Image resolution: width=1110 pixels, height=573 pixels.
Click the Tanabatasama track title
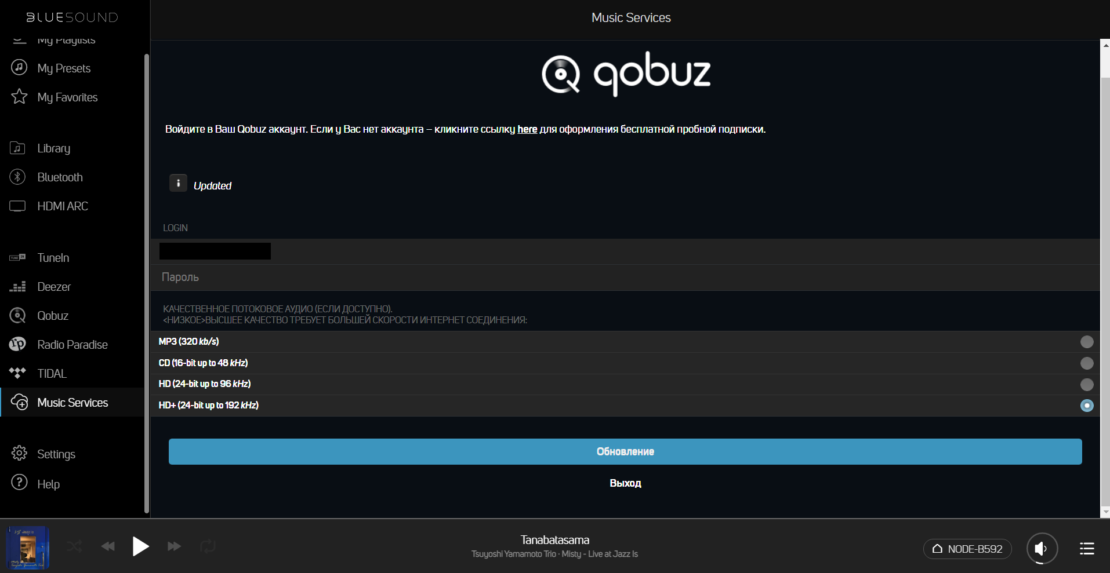[555, 540]
